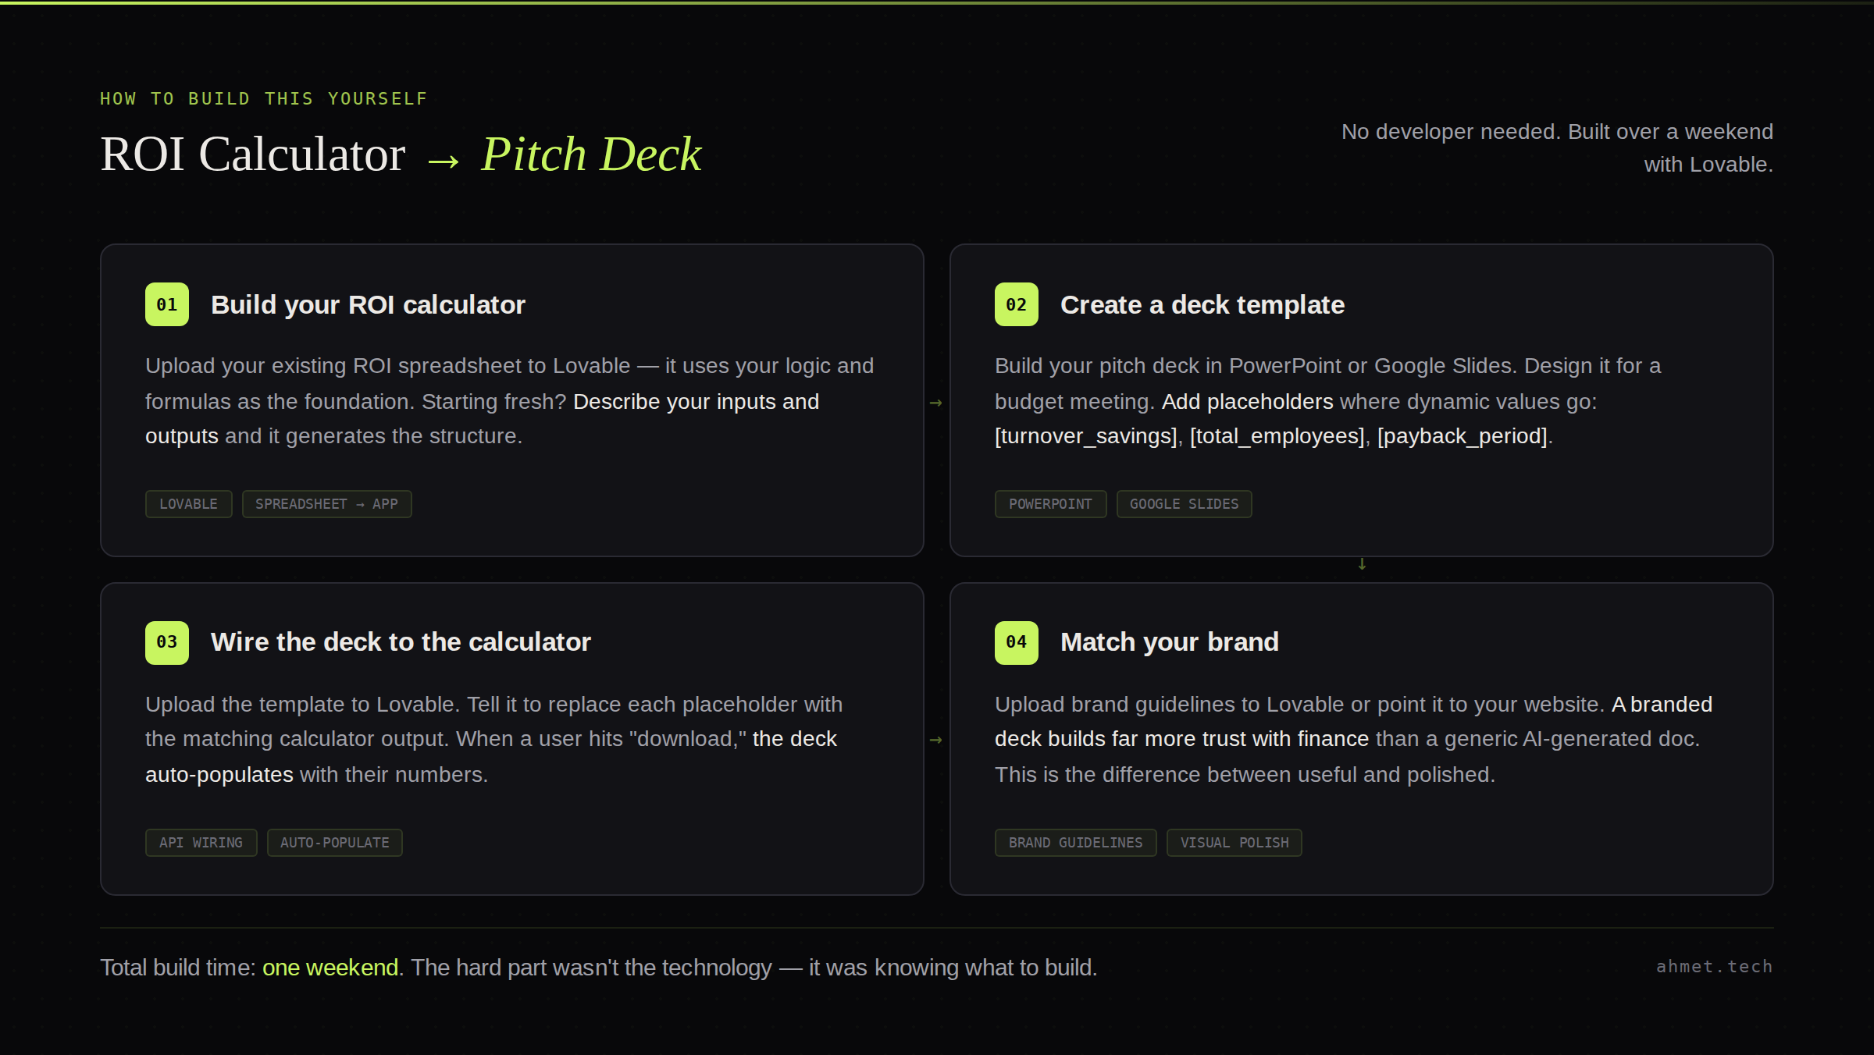Image resolution: width=1874 pixels, height=1055 pixels.
Task: Click the 01 step number badge
Action: (167, 304)
